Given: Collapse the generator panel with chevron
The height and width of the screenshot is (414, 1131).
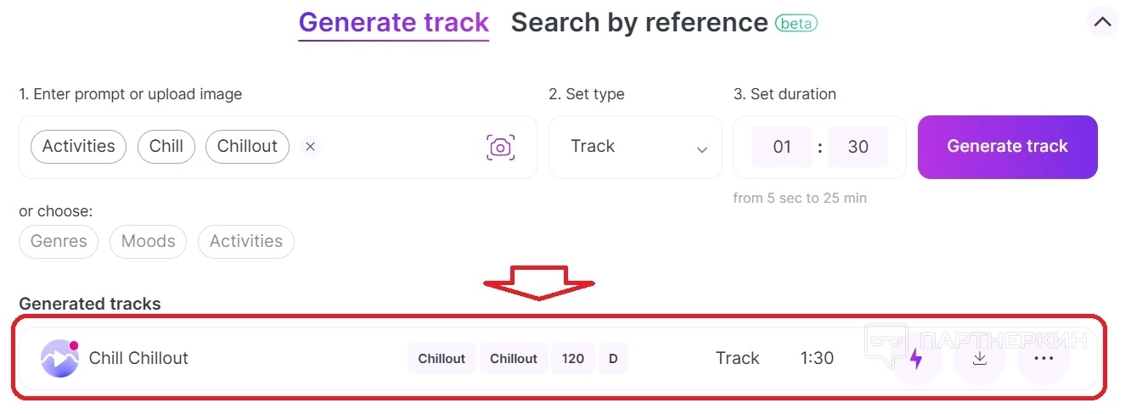Looking at the screenshot, I should 1102,23.
